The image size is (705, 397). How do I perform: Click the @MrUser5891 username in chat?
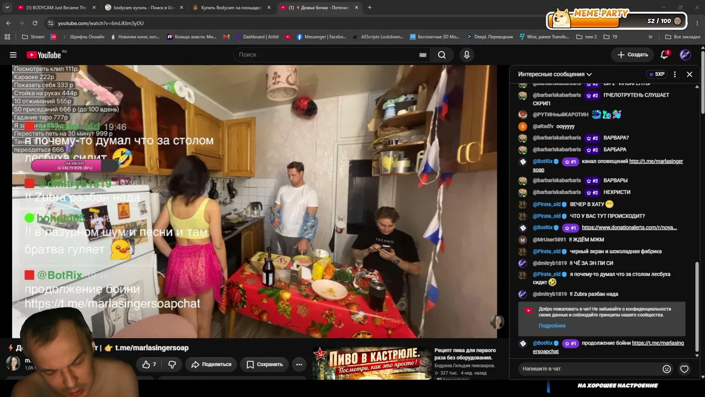549,240
